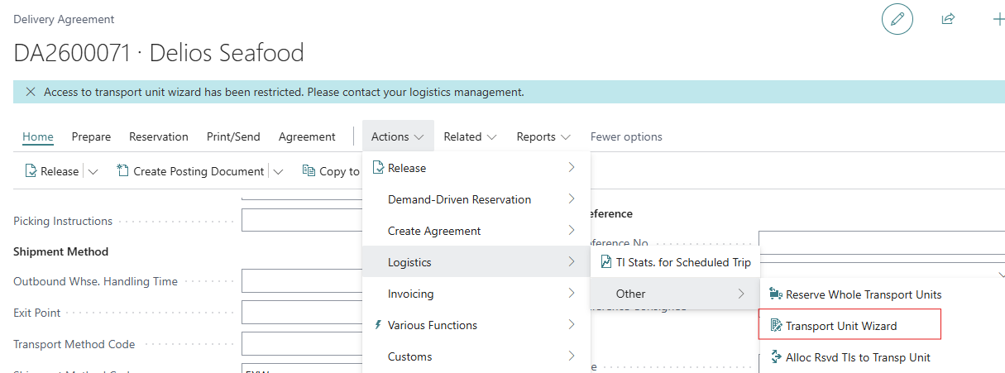Expand the Invoicing submenu chevron

pos(571,294)
